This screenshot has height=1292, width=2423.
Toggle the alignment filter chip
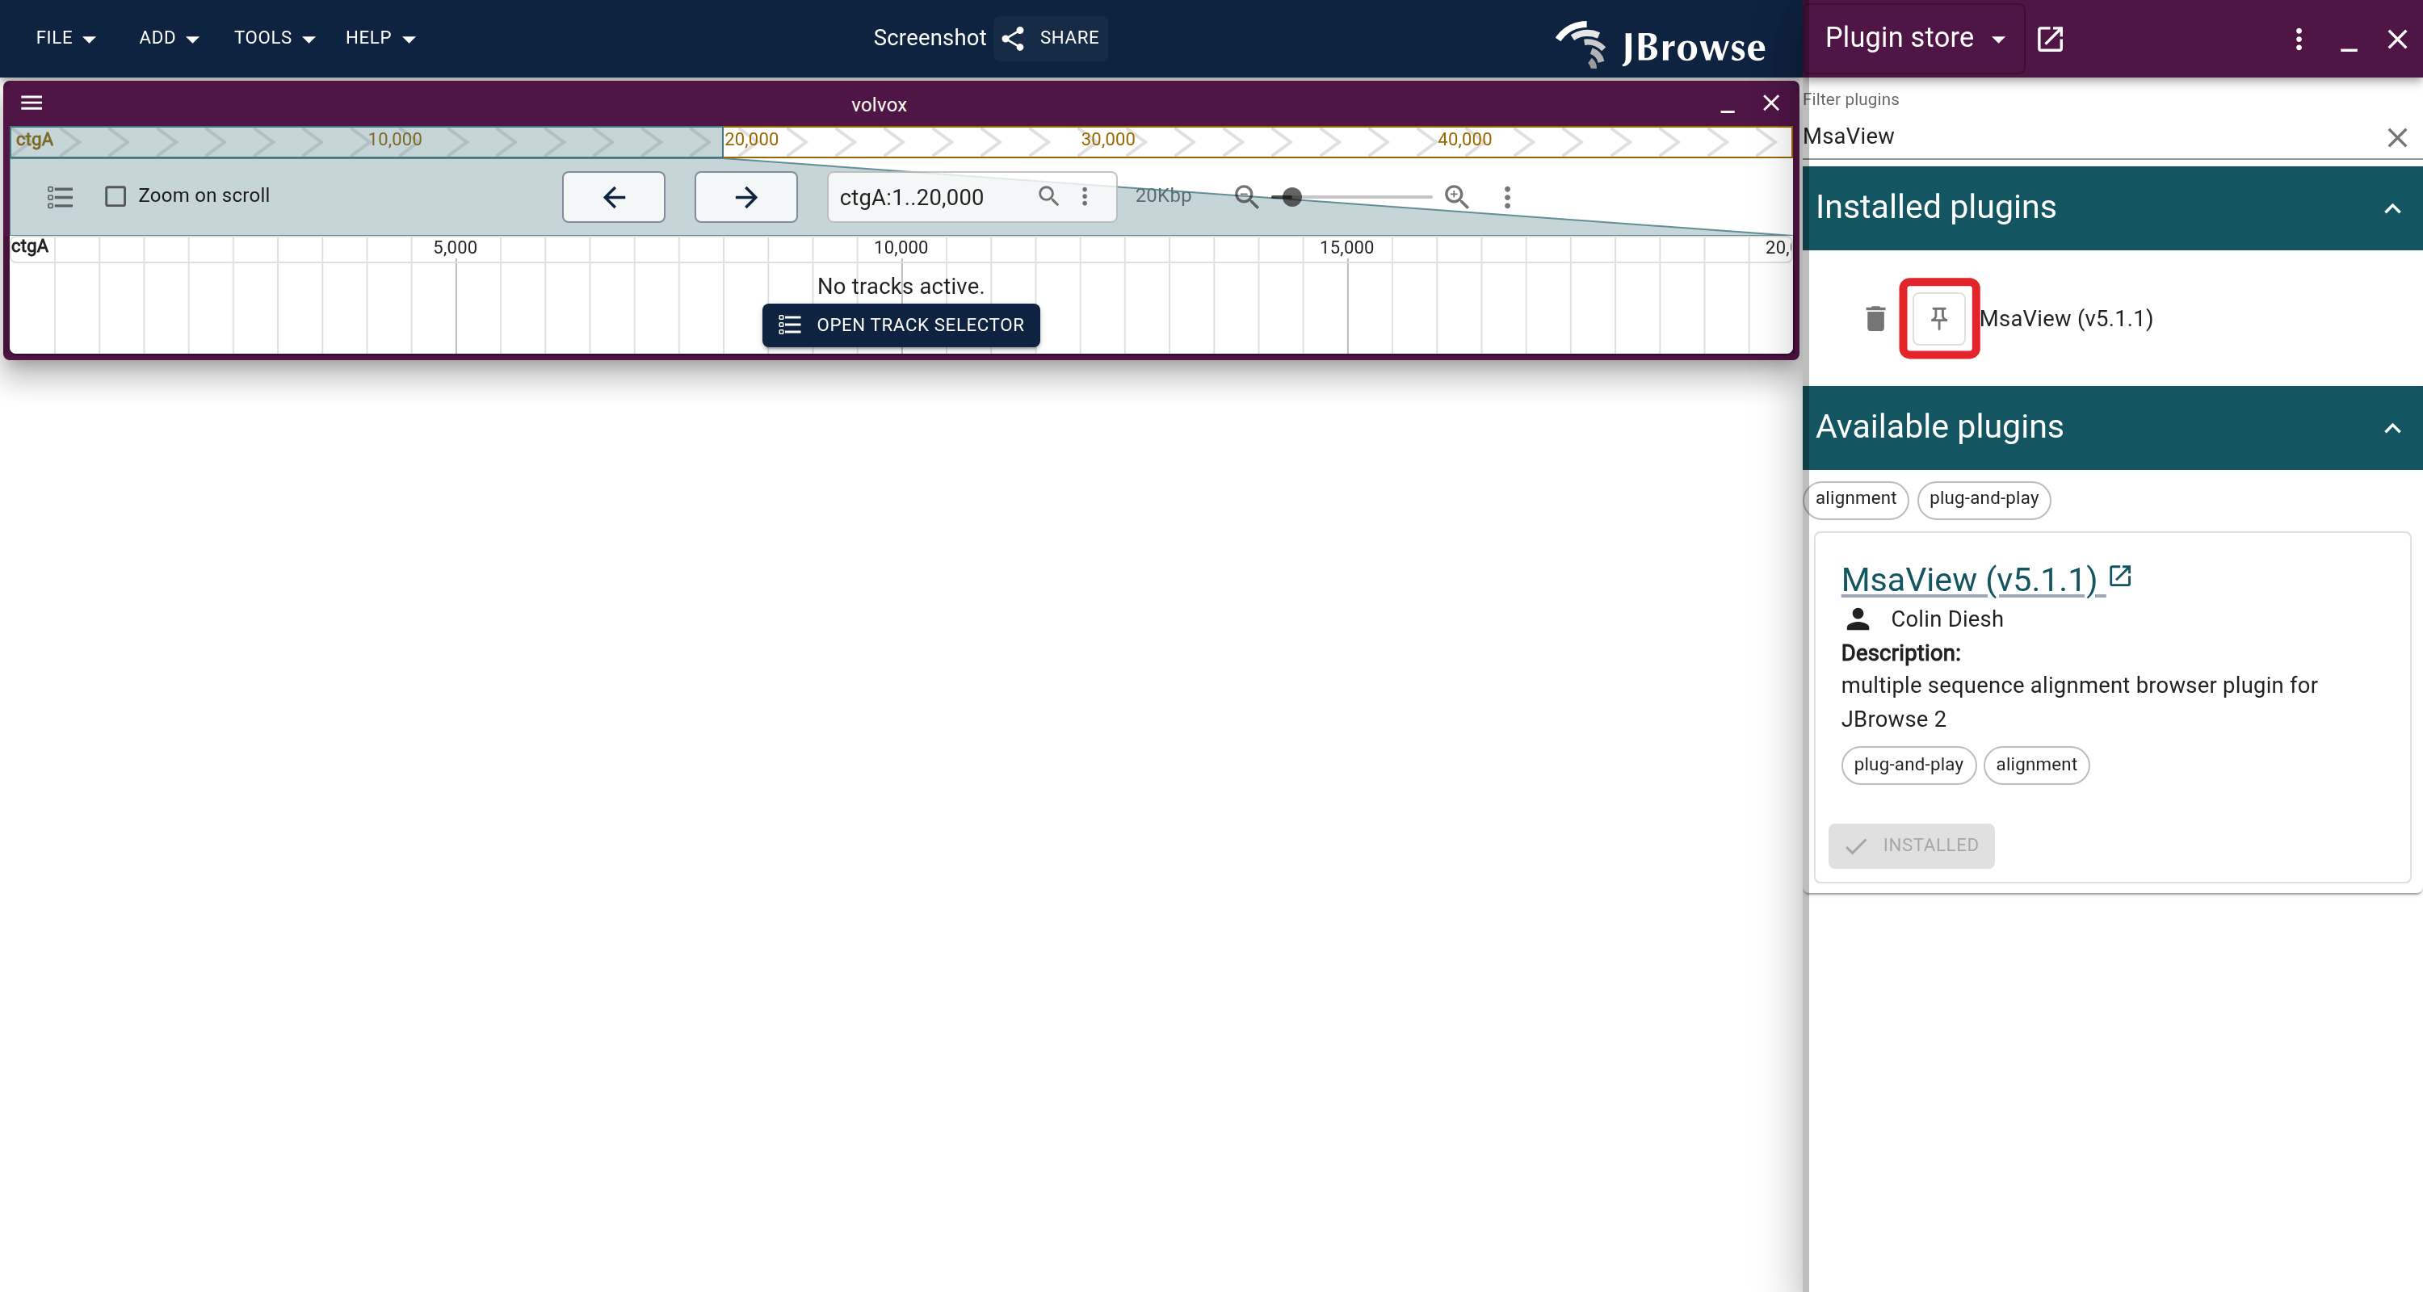click(x=1855, y=499)
